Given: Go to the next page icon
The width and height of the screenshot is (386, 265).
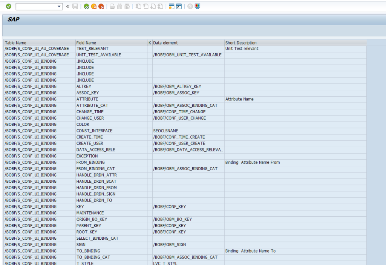Looking at the screenshot, I should click(153, 6).
